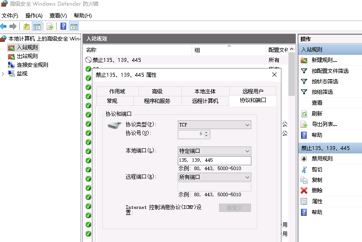Sort by the 名称 column header
The width and height of the screenshot is (362, 242).
pyautogui.click(x=137, y=50)
